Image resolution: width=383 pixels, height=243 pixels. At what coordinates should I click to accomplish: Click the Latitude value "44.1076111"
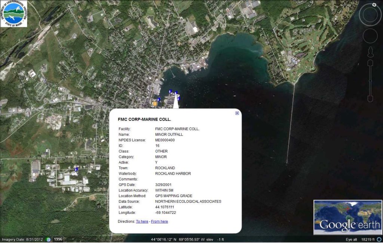point(165,207)
